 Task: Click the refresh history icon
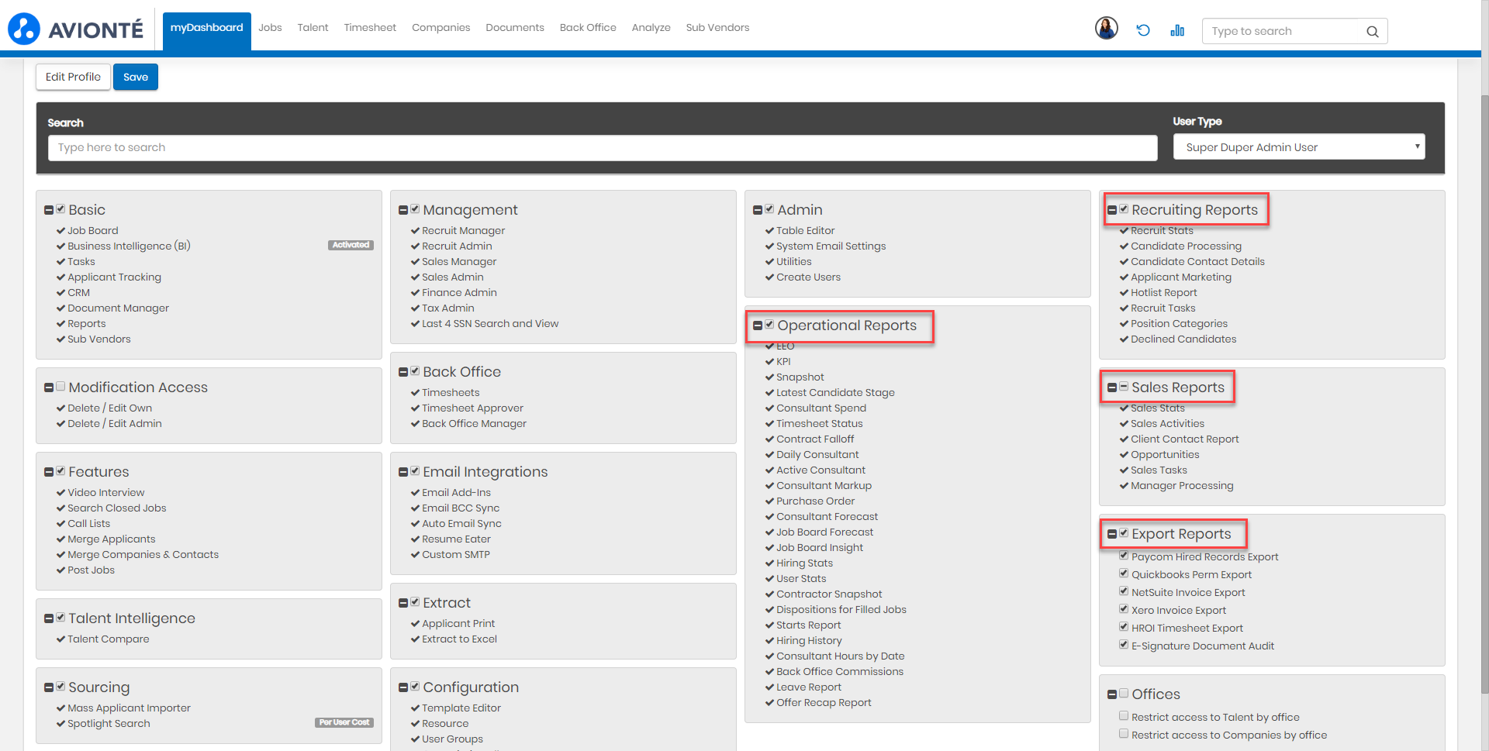tap(1143, 30)
